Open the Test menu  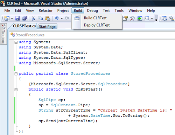coord(106,10)
